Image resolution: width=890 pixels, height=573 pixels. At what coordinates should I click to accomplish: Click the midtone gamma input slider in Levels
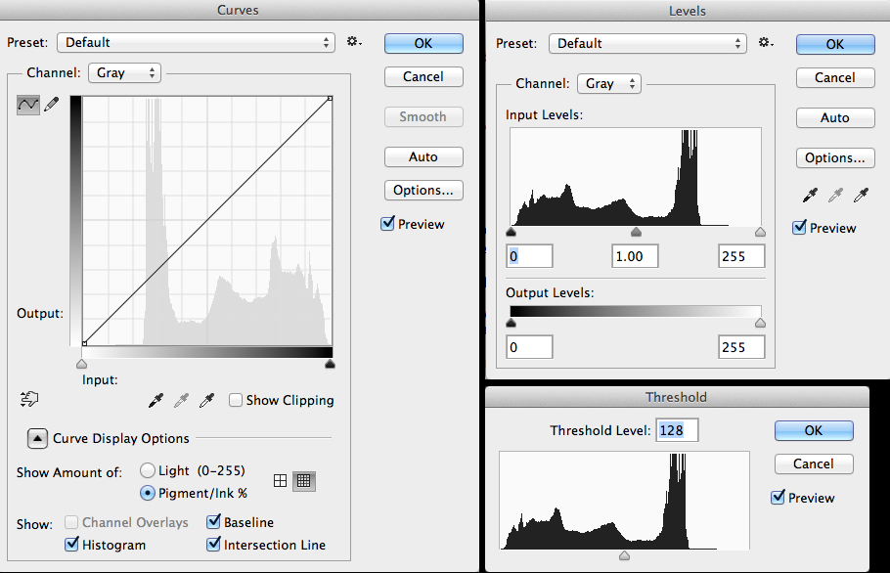point(636,232)
